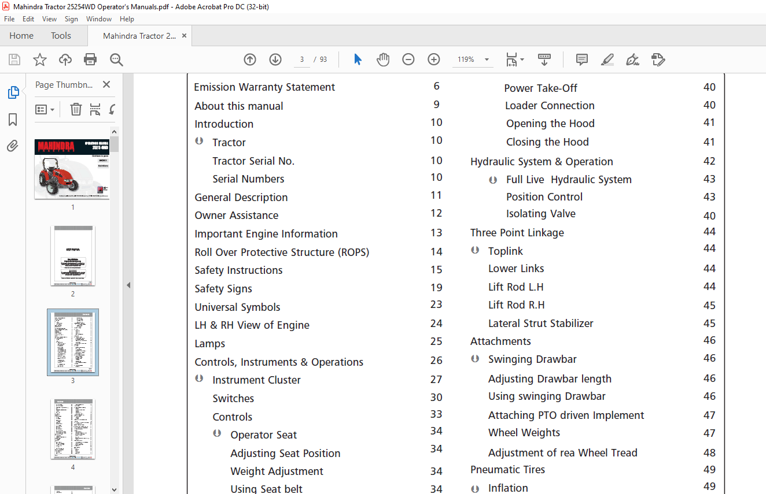Open the File menu
This screenshot has width=766, height=494.
[9, 19]
